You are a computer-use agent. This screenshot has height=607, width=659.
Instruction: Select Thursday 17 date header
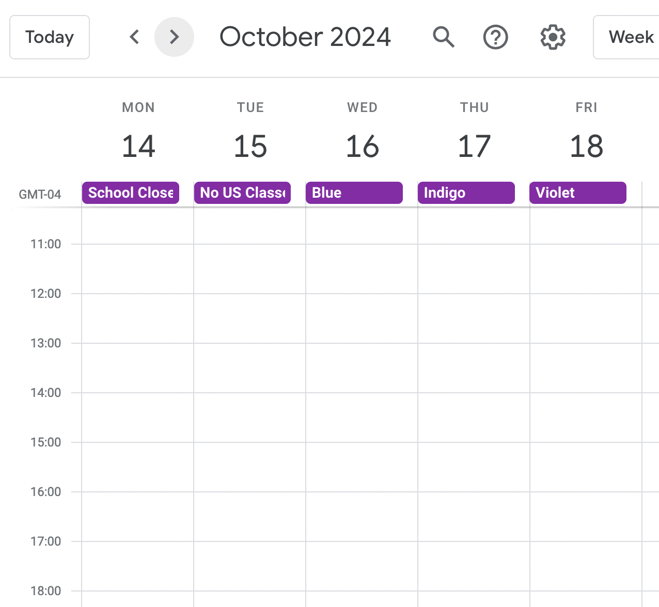tap(475, 146)
